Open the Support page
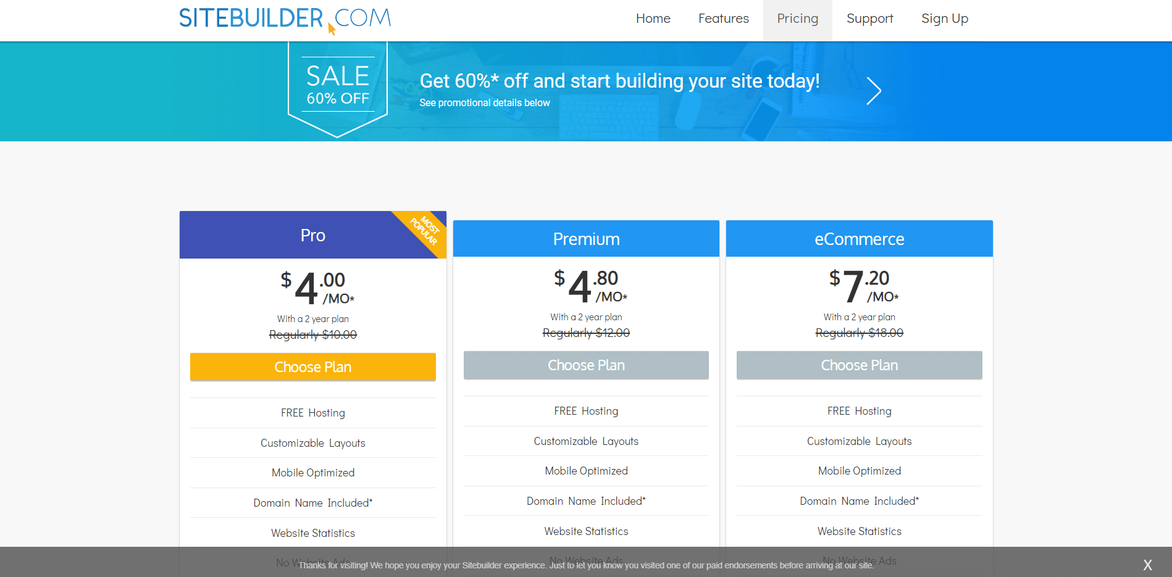The width and height of the screenshot is (1172, 577). coord(869,19)
